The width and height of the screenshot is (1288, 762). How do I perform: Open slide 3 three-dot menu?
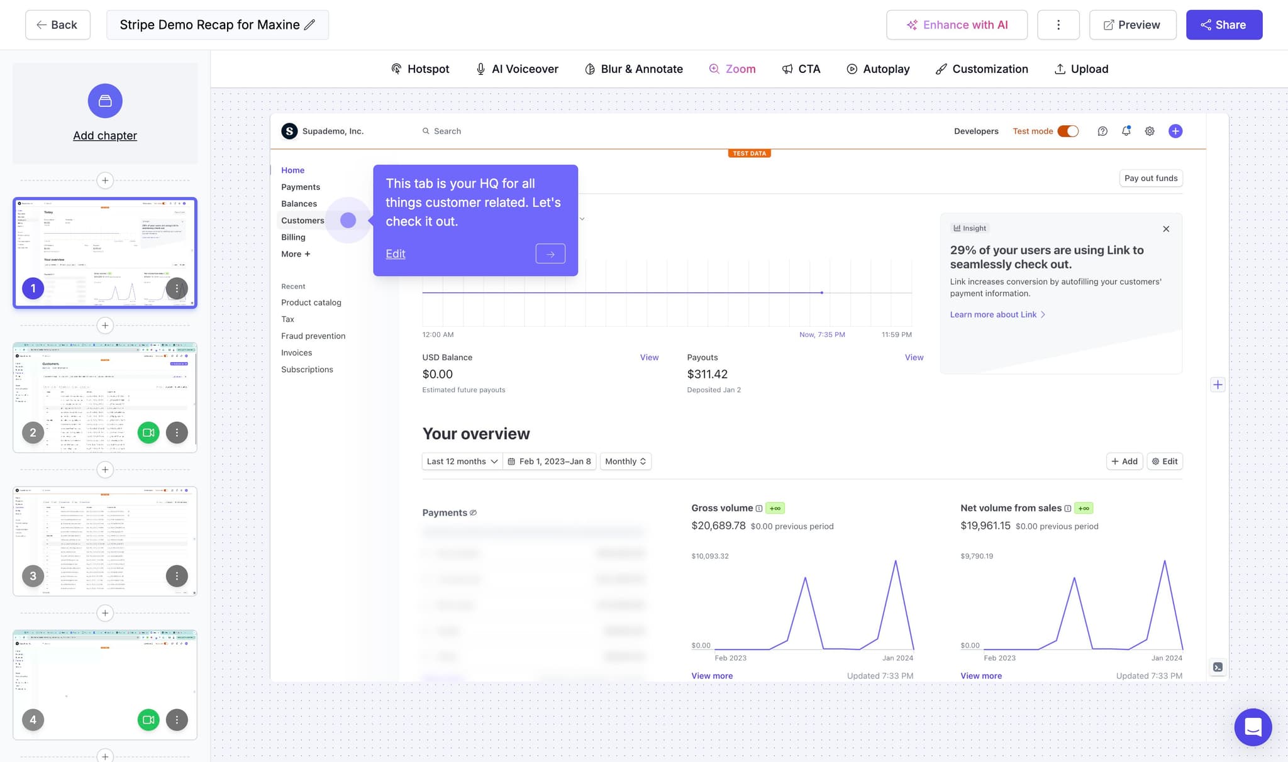[177, 576]
